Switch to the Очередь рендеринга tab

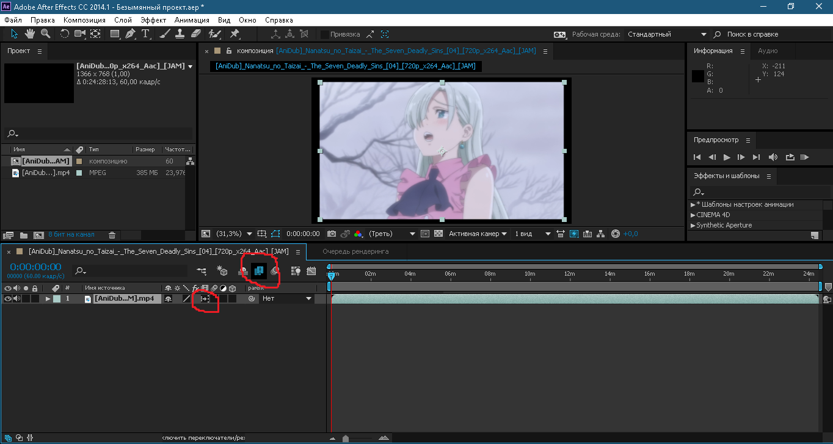click(x=355, y=251)
